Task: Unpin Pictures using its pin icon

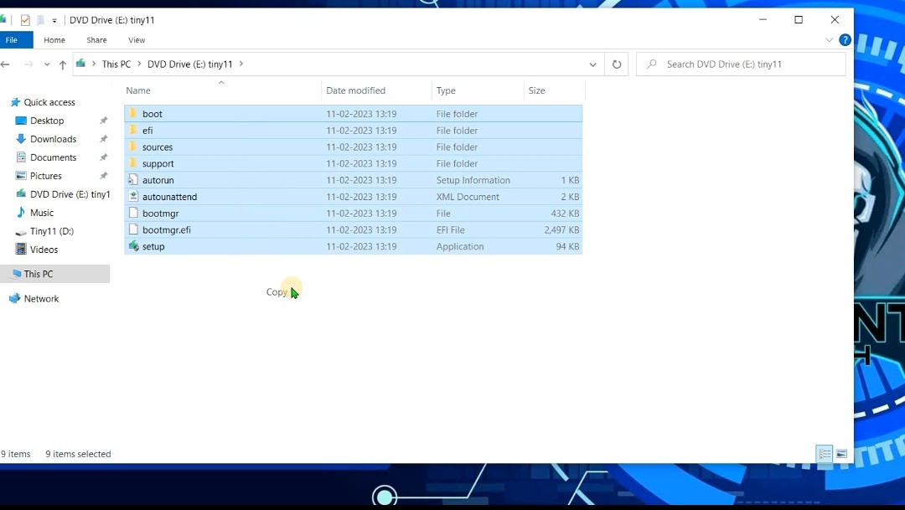Action: pos(103,176)
